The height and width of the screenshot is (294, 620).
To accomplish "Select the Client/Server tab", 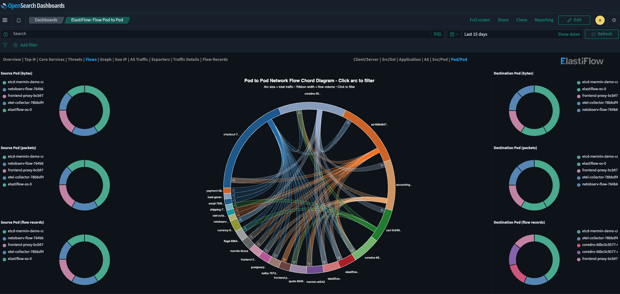I will tap(366, 59).
